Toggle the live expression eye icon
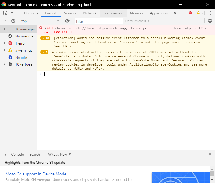215x183 pixels. [67, 21]
